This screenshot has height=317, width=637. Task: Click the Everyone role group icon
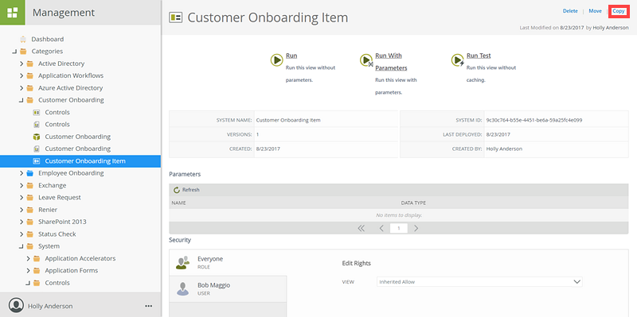(x=183, y=263)
